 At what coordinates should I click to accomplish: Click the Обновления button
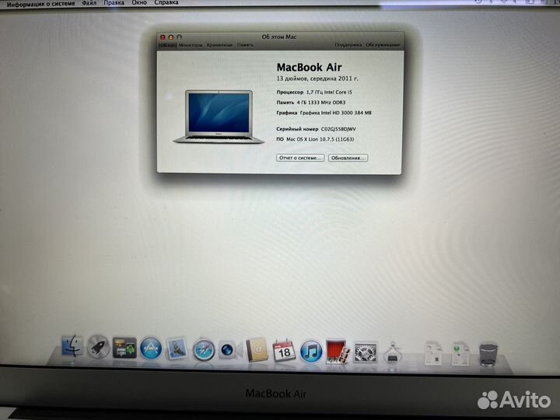tap(348, 158)
